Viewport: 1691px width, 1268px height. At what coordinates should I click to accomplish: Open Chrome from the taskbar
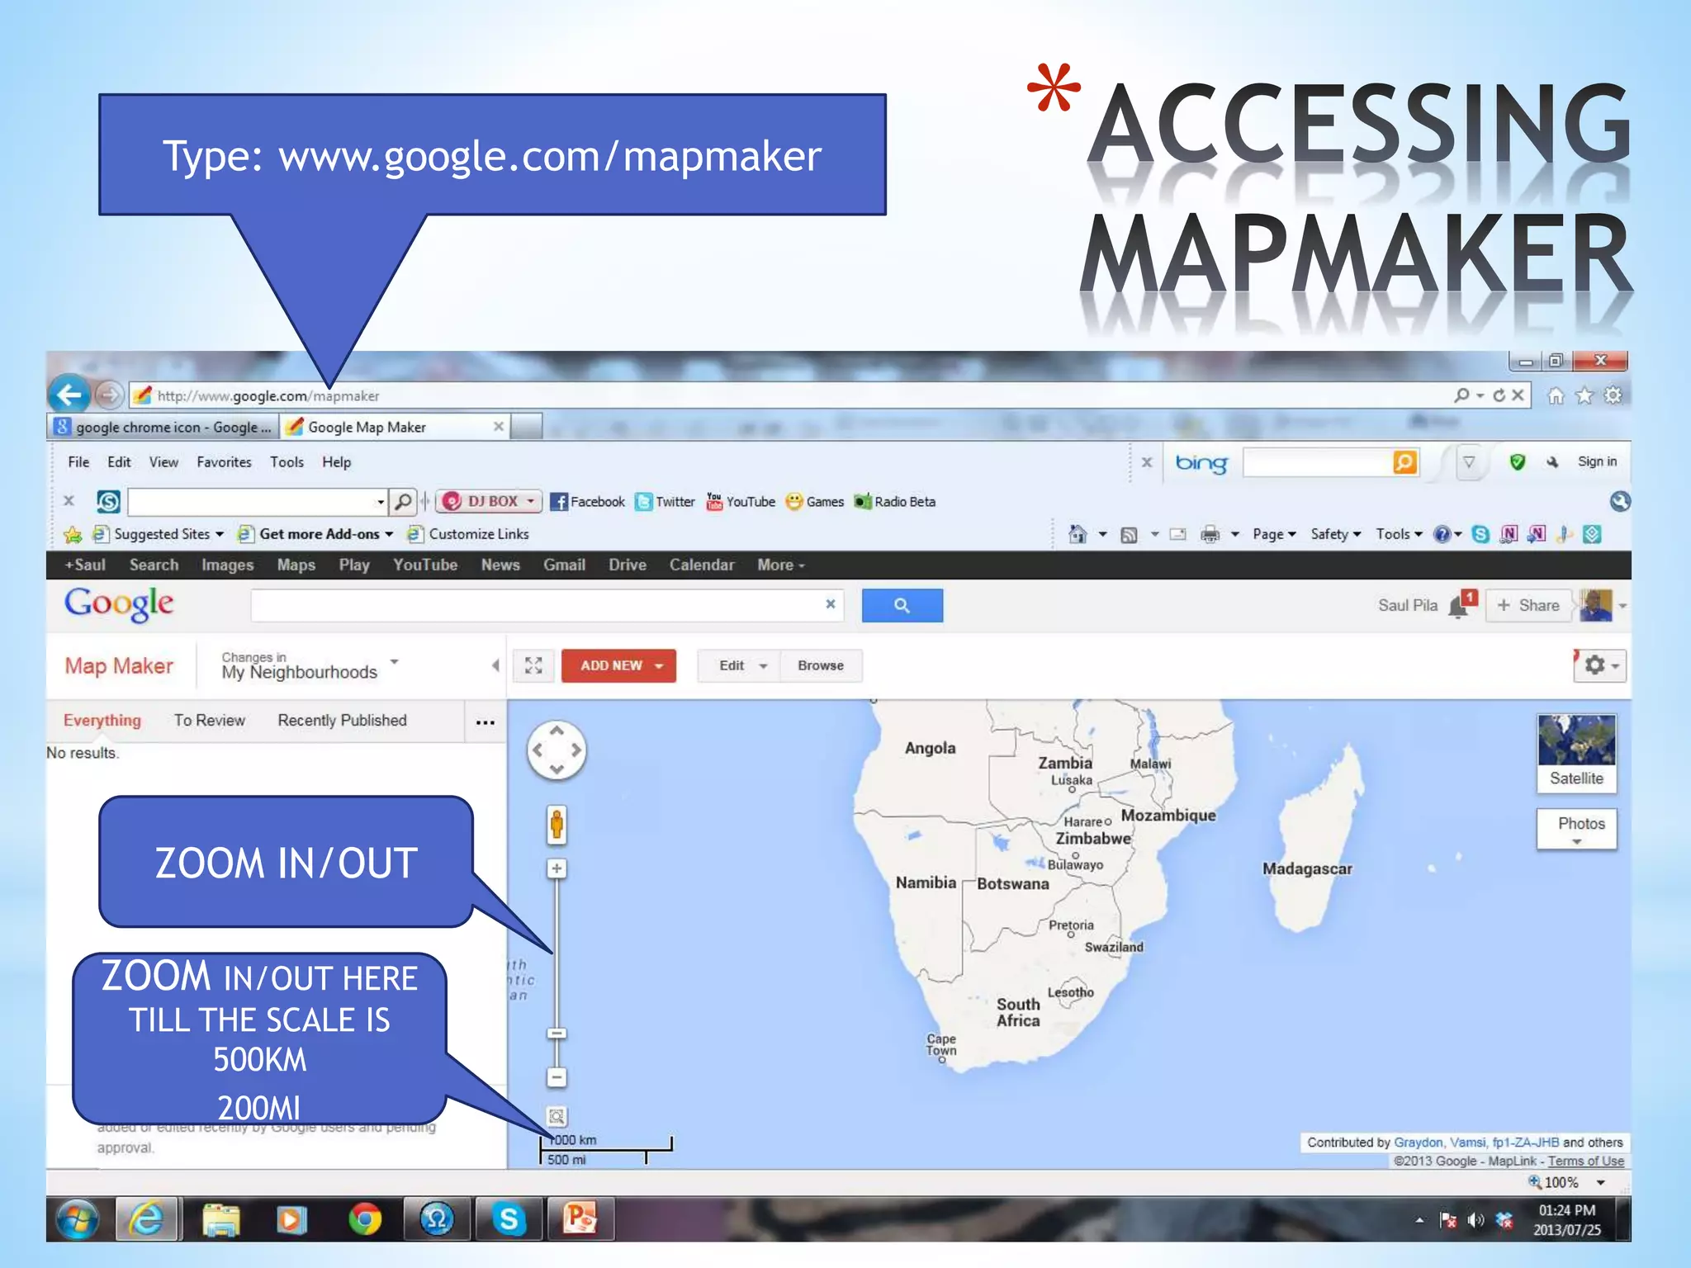[364, 1218]
